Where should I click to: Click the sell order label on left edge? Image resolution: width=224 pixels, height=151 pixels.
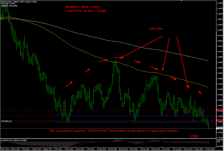(x=6, y=121)
